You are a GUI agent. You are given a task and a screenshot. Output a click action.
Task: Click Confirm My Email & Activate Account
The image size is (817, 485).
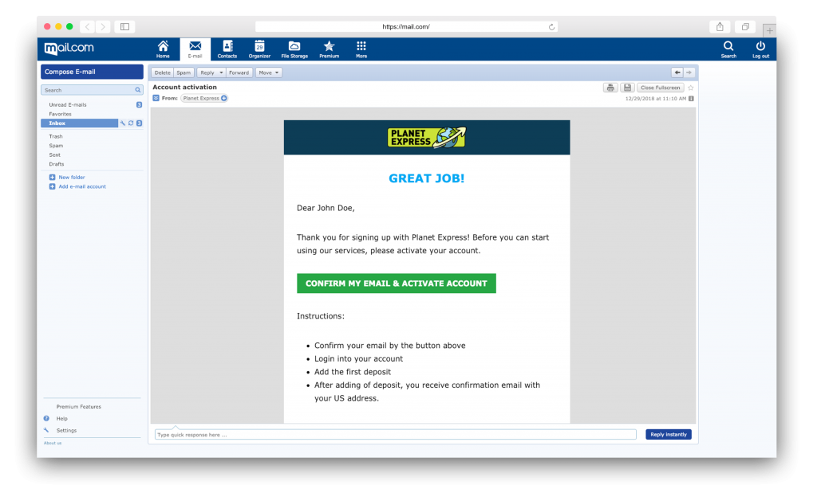click(397, 284)
